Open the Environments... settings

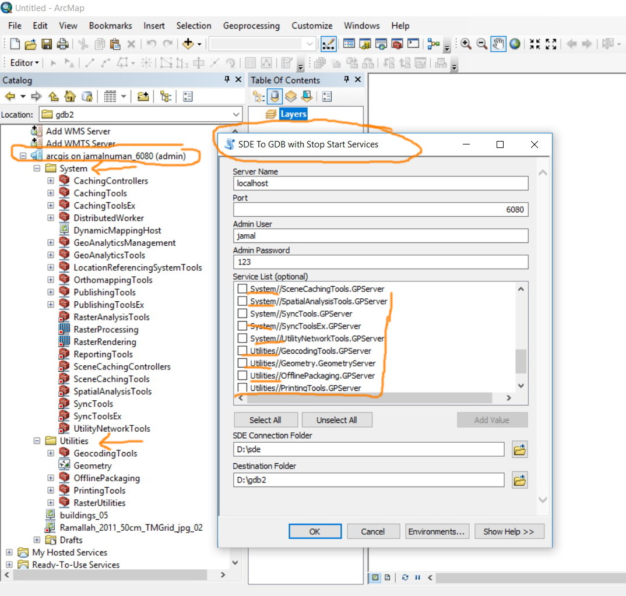(437, 531)
